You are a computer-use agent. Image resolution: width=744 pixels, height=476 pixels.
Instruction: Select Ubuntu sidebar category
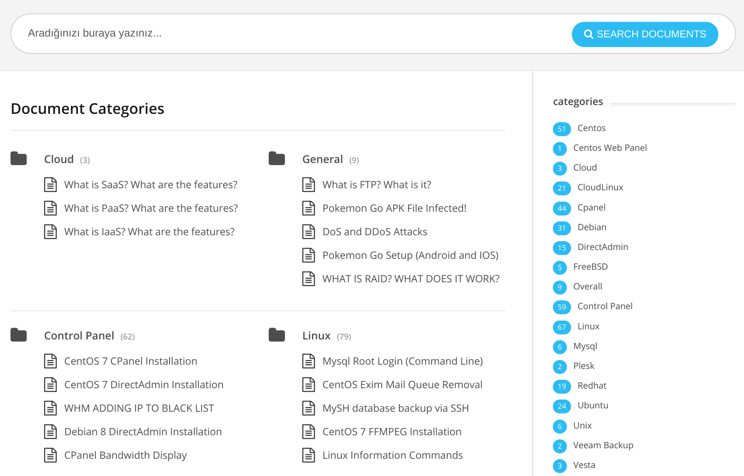point(593,405)
